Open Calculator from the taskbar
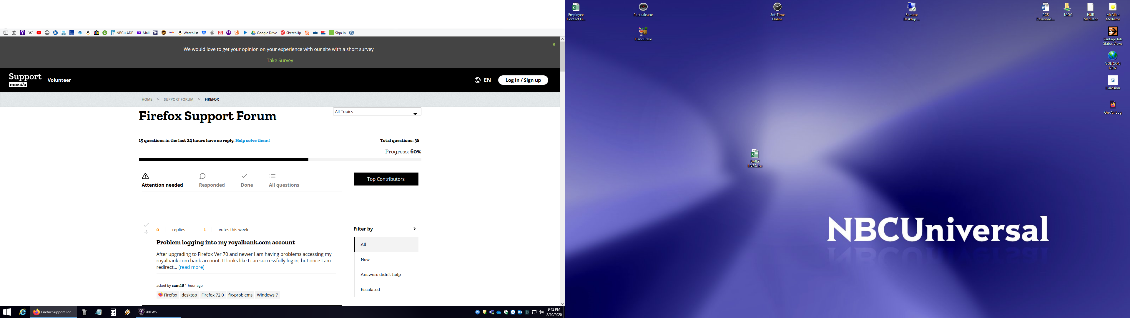 [x=113, y=312]
